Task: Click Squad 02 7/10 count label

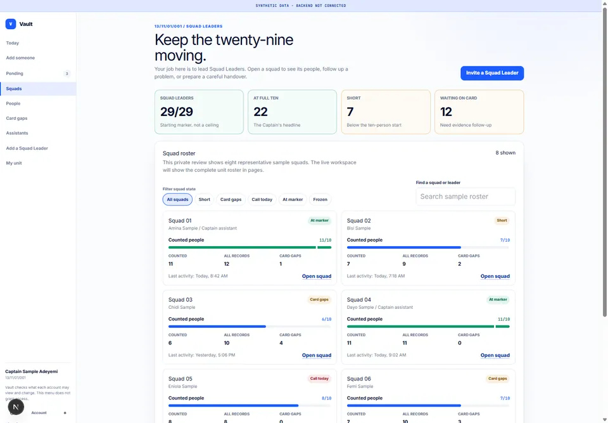Action: pos(505,240)
